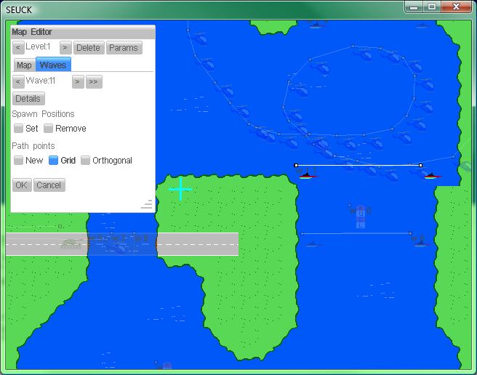
Task: Select the Waves tab
Action: (53, 65)
